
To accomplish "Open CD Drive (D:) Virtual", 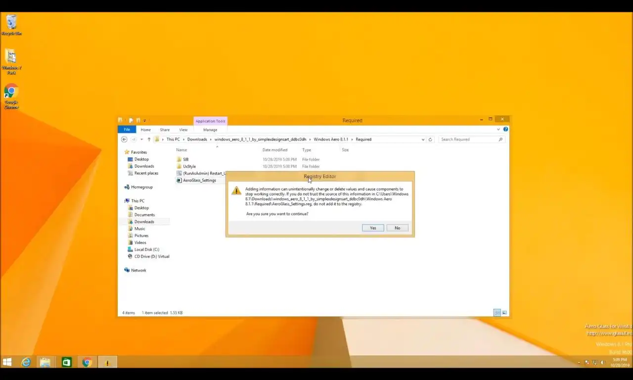I will pos(148,256).
